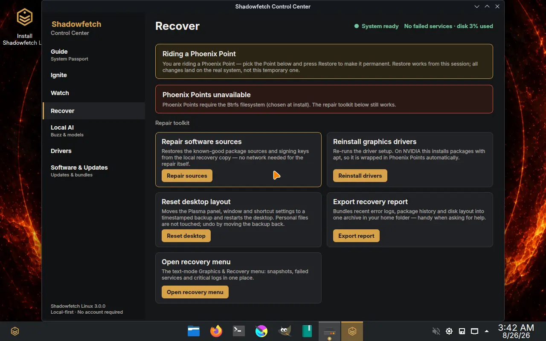Open the Shadowfetch application launcher in the taskbar
The height and width of the screenshot is (341, 546).
(x=15, y=331)
